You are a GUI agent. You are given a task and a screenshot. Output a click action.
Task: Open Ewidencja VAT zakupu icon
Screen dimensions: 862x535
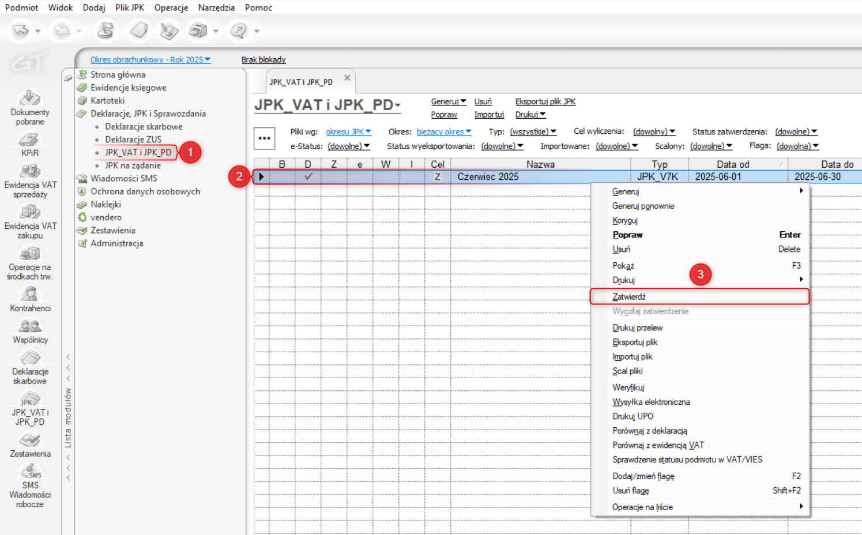30,212
